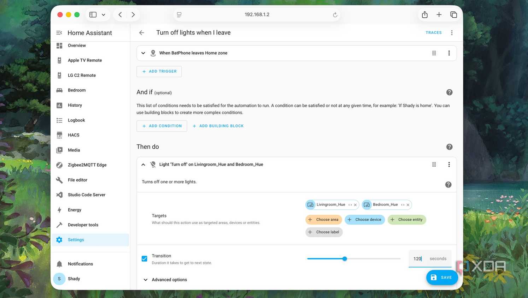528x298 pixels.
Task: Reload the page in Safari
Action: pyautogui.click(x=335, y=15)
